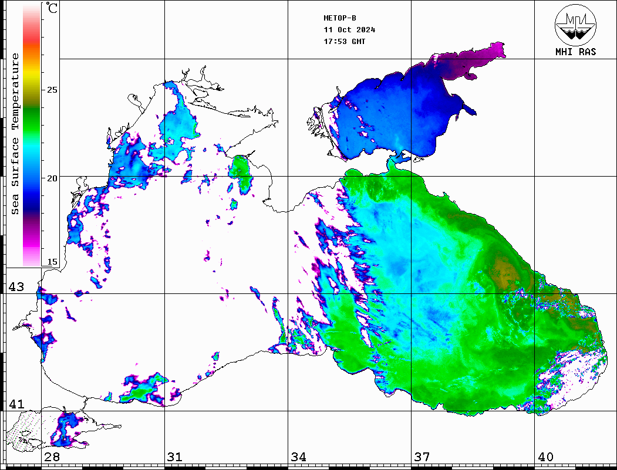Click the longitude 37 axis label
Screen dimensions: 617x470
(x=422, y=457)
